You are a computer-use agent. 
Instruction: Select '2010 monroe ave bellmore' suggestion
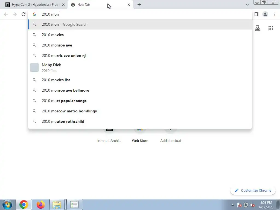click(x=140, y=90)
